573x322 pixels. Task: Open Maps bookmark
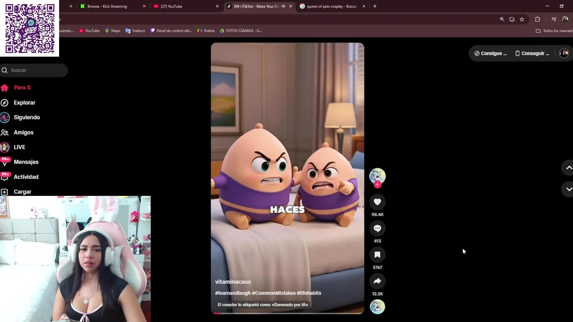coord(112,31)
